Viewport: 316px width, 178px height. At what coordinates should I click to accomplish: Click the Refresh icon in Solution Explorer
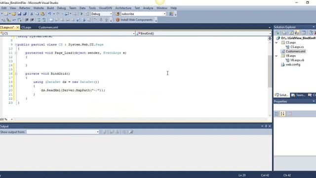[x=291, y=33]
